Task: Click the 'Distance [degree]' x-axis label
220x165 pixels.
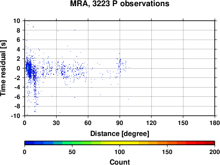Action: coord(120,134)
